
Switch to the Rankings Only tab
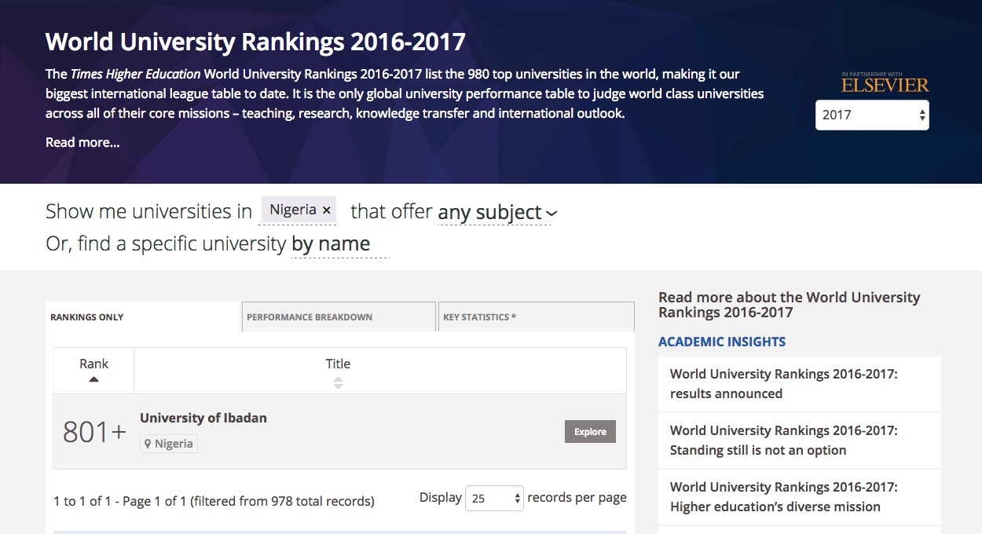[x=143, y=317]
